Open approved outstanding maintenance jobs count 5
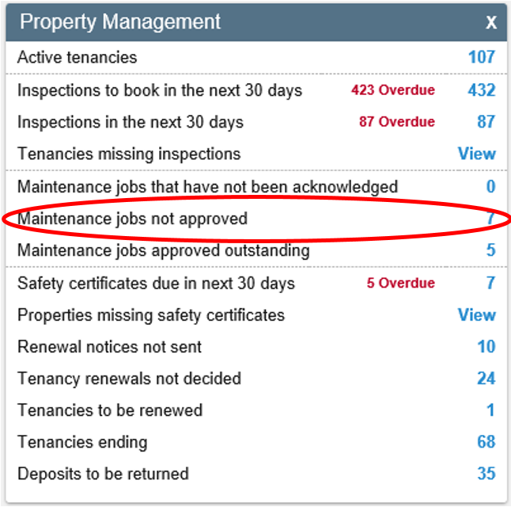This screenshot has height=507, width=511. tap(491, 250)
